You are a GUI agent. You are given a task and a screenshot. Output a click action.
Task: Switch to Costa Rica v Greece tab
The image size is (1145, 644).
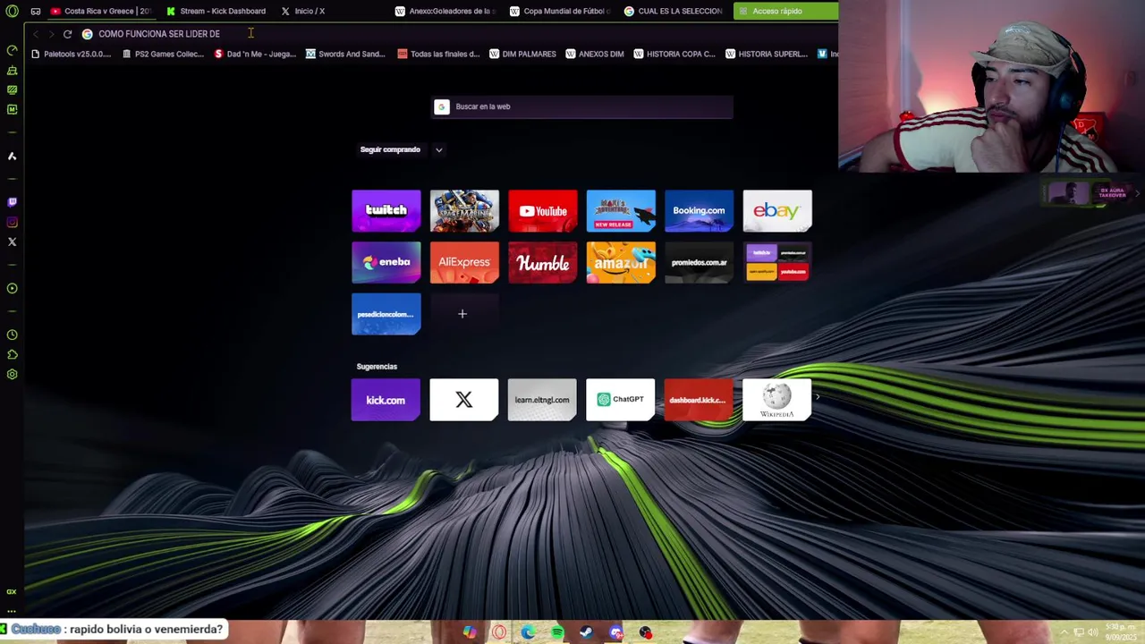100,11
